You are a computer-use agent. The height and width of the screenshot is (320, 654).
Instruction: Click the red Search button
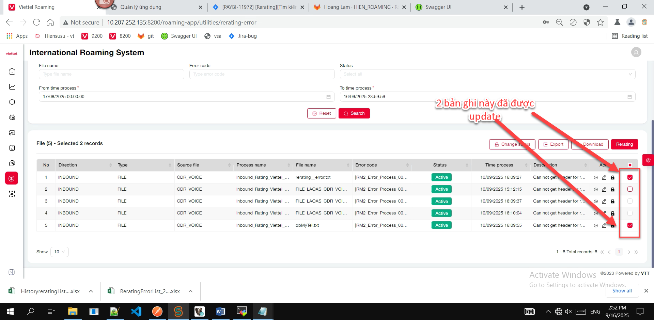point(354,113)
